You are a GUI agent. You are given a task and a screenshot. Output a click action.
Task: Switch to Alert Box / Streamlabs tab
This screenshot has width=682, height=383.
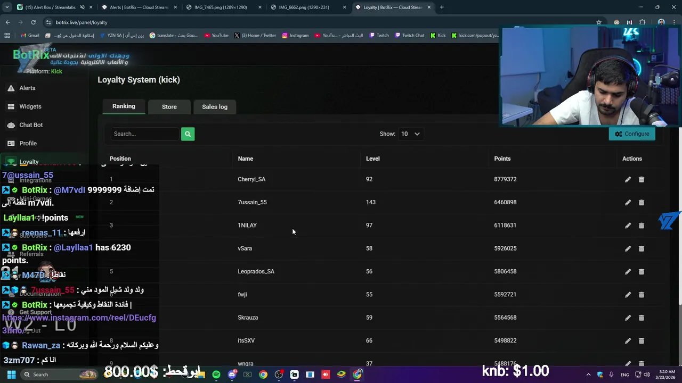tap(51, 7)
